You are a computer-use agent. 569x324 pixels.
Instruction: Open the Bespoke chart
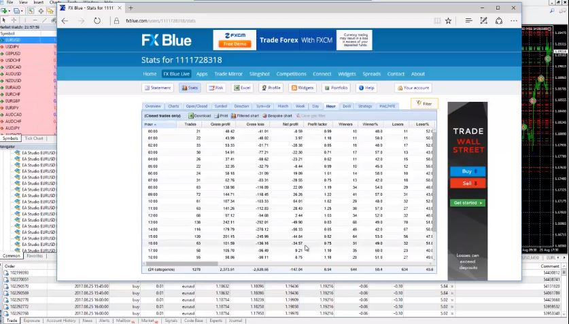click(277, 115)
